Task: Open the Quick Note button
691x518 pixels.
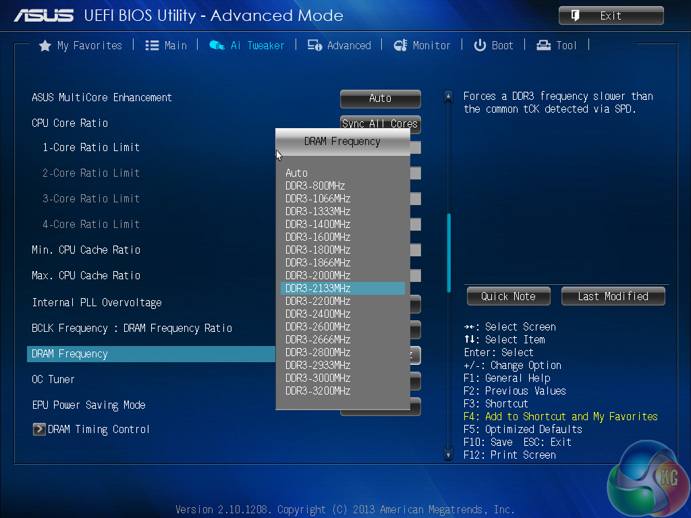Action: coord(509,297)
